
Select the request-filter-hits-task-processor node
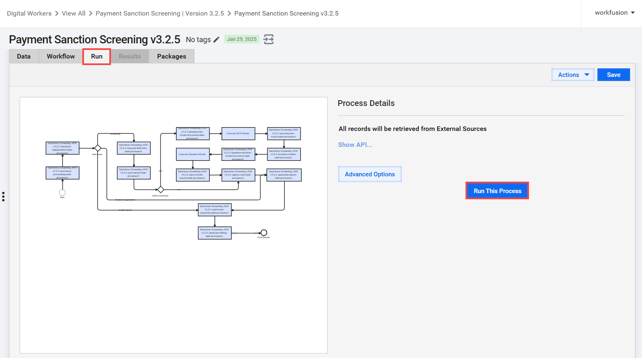[133, 148]
